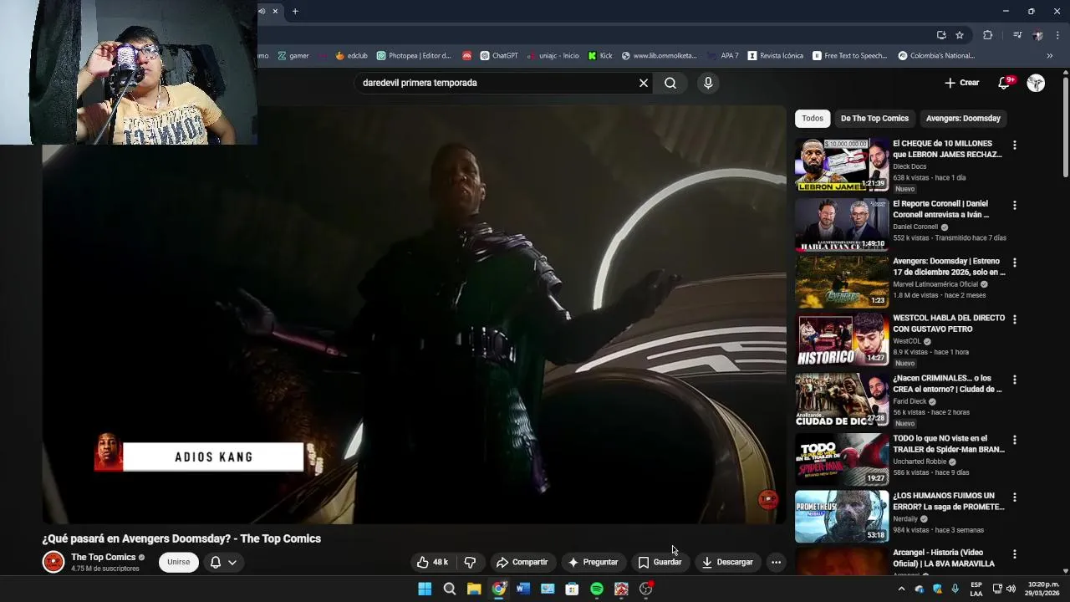Screen dimensions: 1070x602
Task: Open Microsoft Store from taskbar
Action: 572,589
